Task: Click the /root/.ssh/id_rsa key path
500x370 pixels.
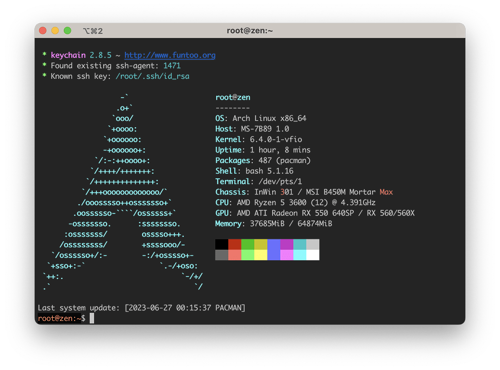Action: [x=152, y=76]
